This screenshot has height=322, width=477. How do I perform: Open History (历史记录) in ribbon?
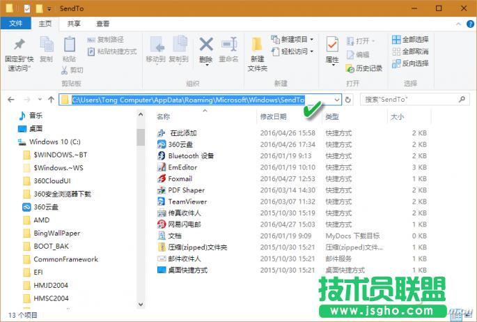point(364,68)
